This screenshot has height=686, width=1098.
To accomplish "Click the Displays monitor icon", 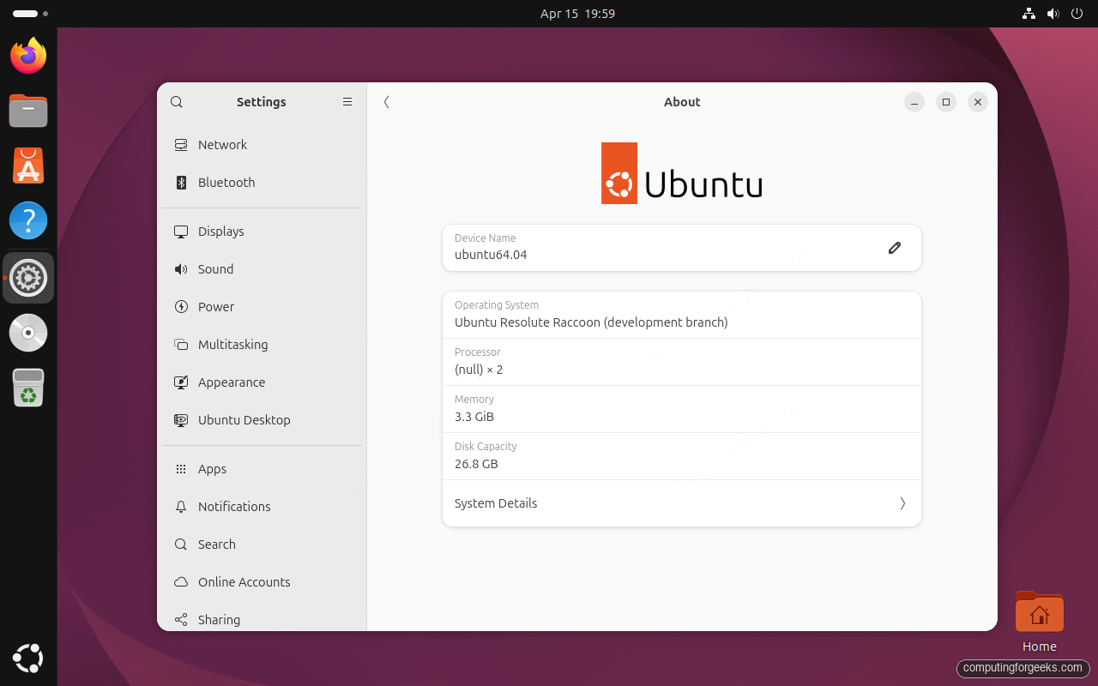I will (181, 231).
